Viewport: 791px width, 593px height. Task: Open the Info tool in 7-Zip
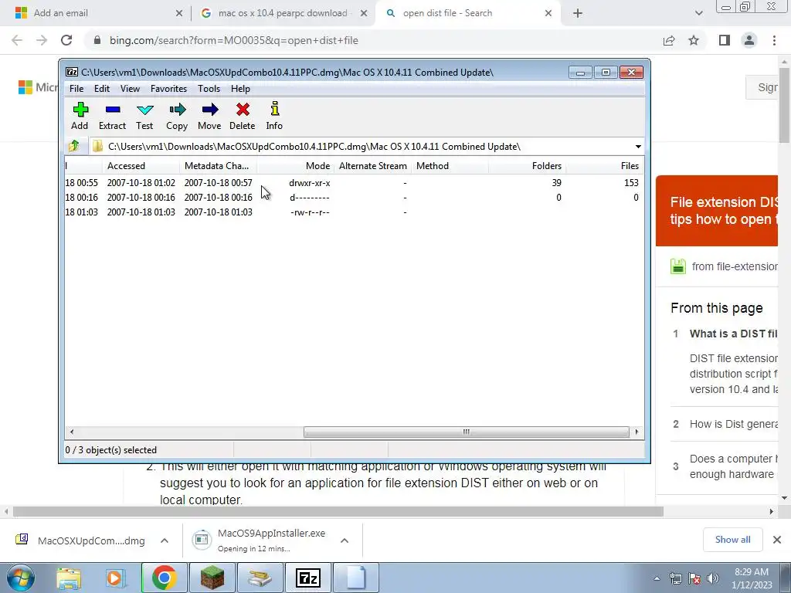point(274,116)
